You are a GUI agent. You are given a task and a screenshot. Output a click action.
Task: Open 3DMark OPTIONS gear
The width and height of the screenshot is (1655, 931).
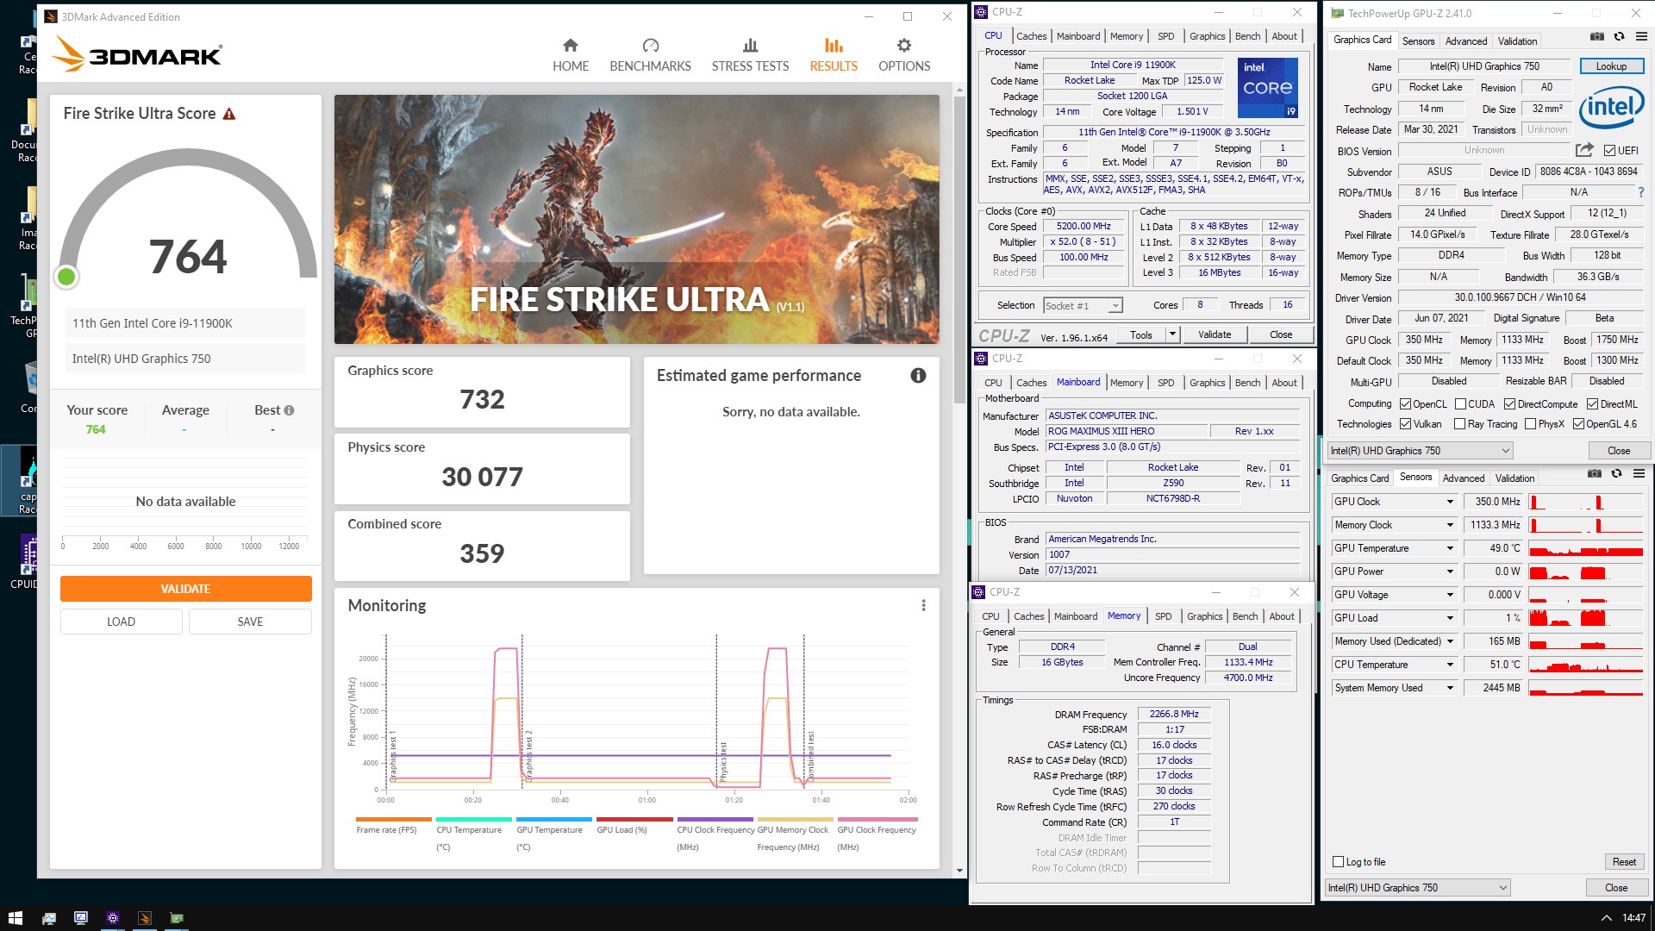[x=904, y=55]
